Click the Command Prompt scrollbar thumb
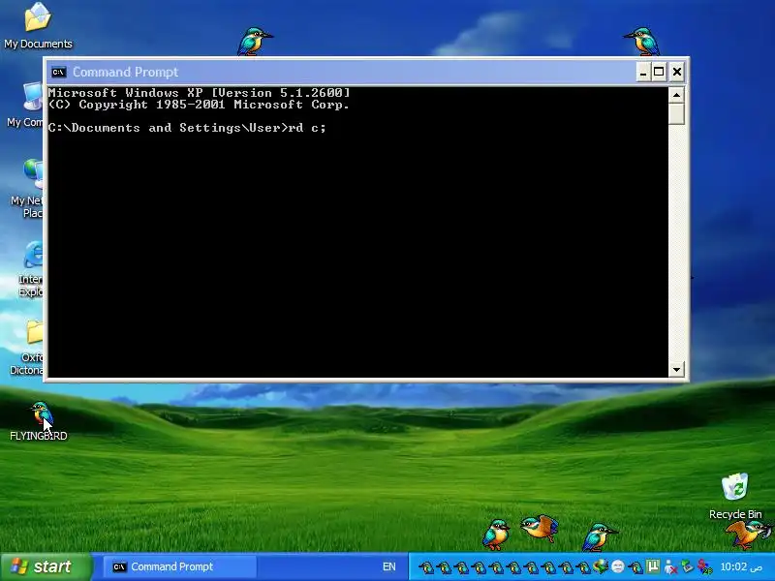The image size is (775, 581). coord(676,113)
